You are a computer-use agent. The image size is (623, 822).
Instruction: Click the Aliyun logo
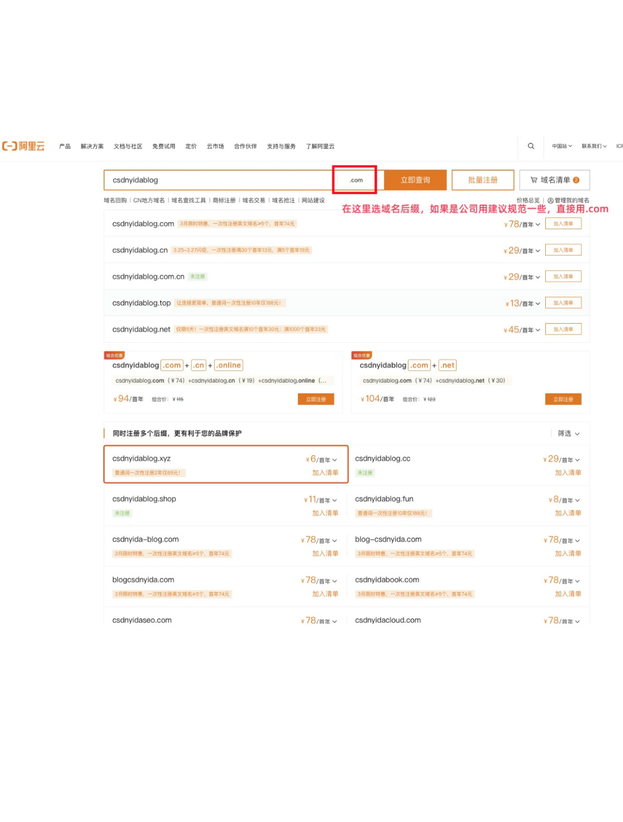(x=24, y=146)
